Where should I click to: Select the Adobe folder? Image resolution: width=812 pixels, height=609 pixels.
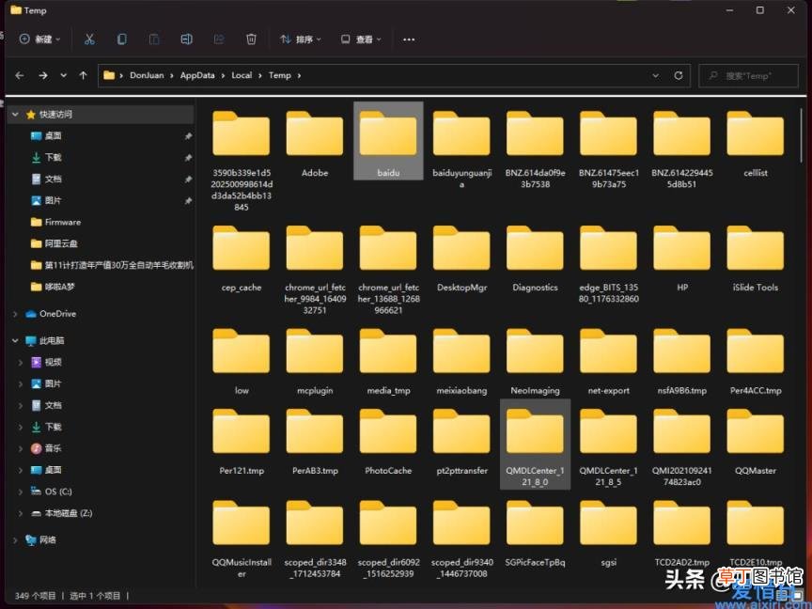315,144
